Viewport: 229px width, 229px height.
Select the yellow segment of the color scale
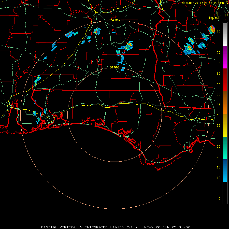click(225, 125)
